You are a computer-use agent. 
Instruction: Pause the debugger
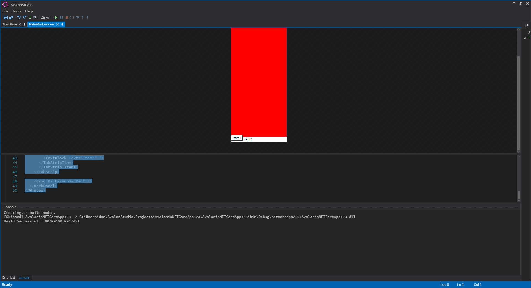[x=61, y=17]
